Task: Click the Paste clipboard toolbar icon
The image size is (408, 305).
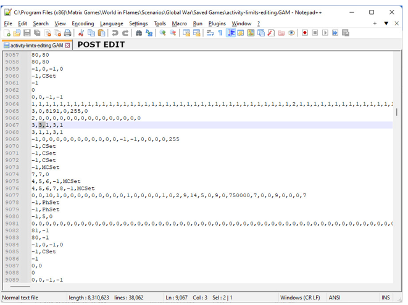Action: click(101, 33)
